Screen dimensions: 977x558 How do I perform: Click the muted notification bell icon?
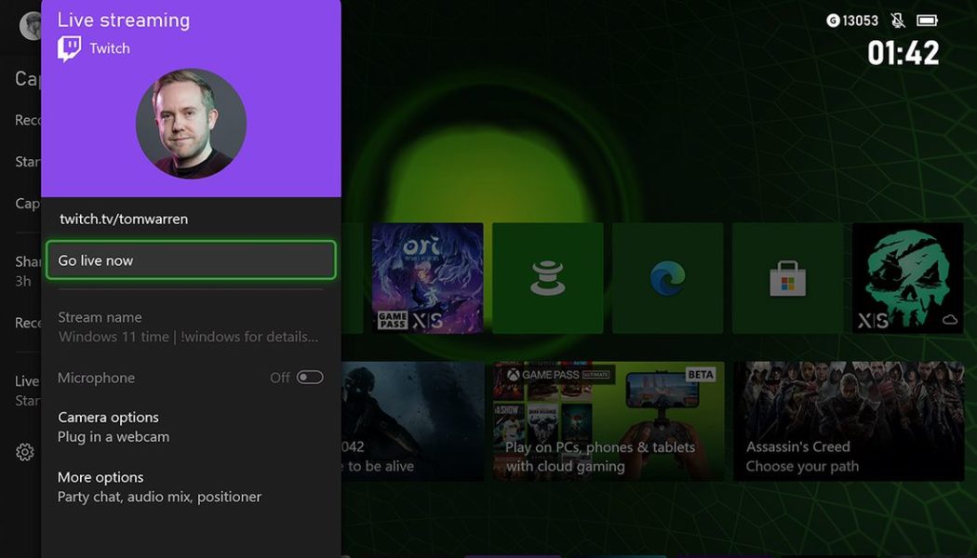pyautogui.click(x=896, y=19)
